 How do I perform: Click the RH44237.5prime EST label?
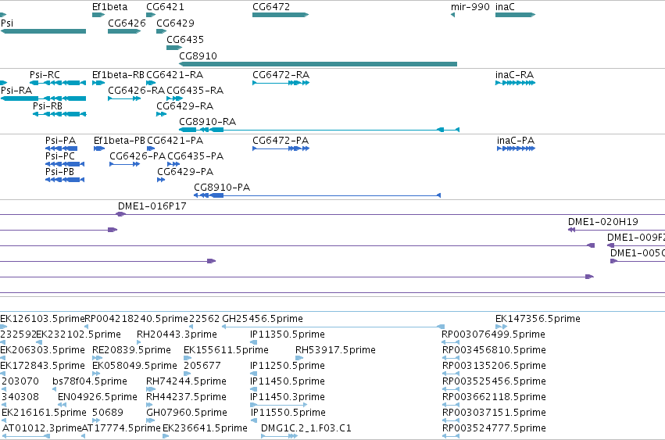186,397
